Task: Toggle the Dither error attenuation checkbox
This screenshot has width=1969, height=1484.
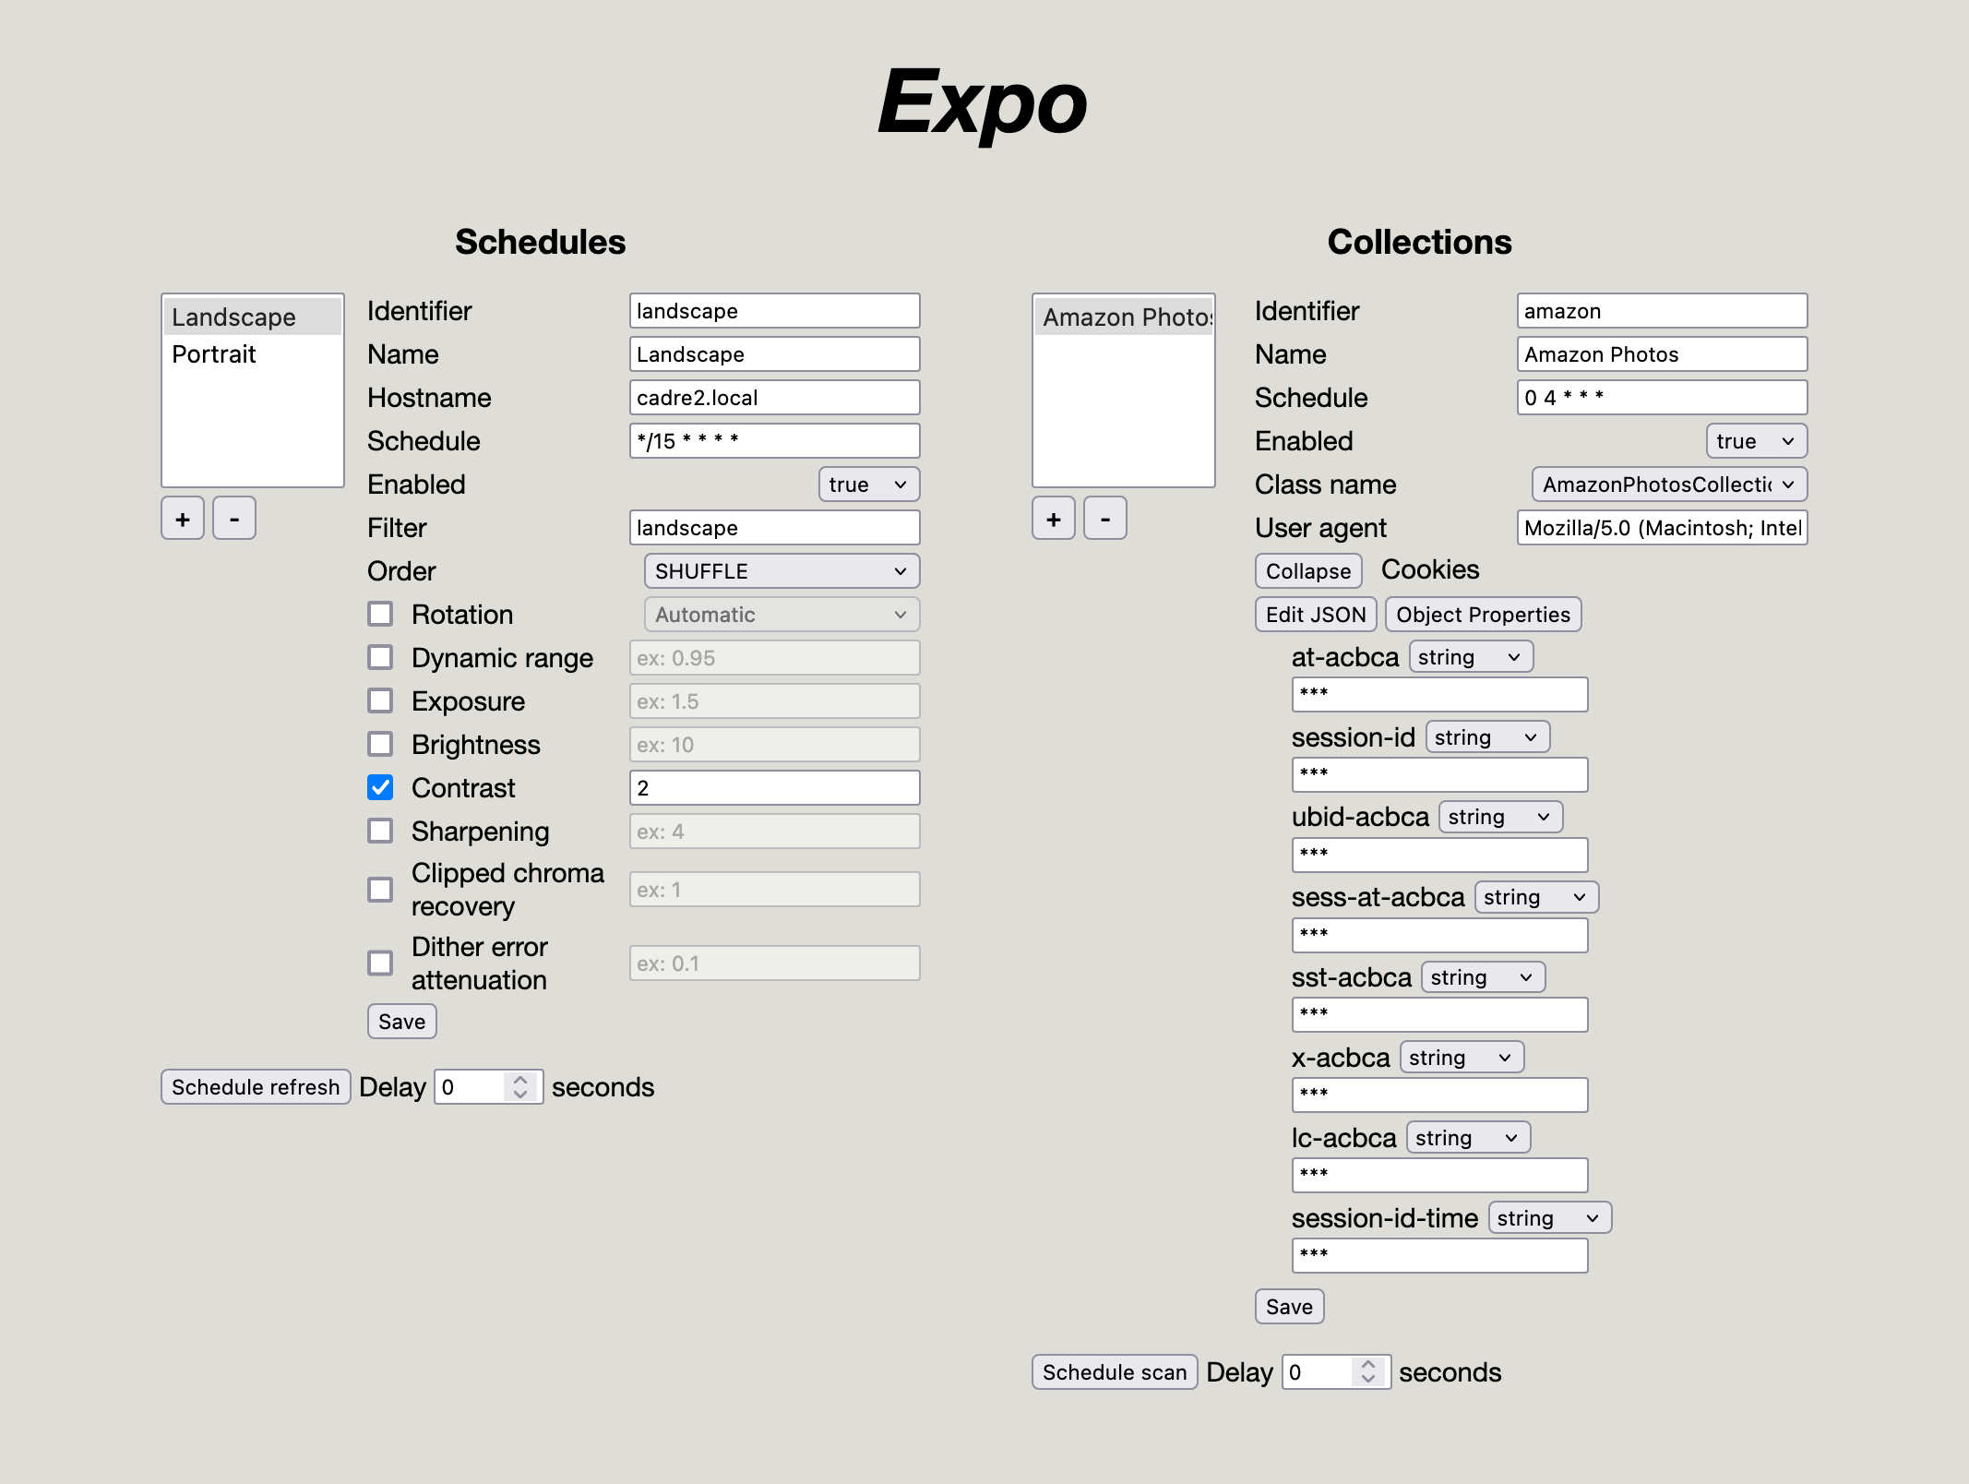Action: 380,963
